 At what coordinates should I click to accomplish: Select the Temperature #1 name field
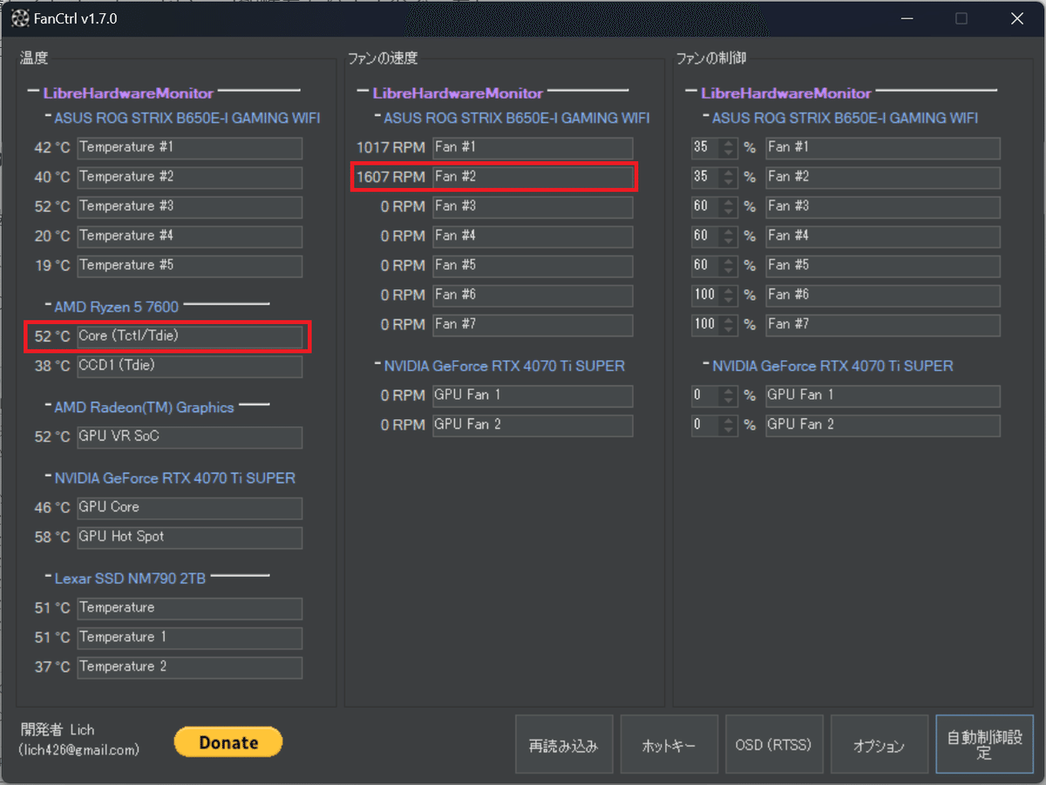190,147
